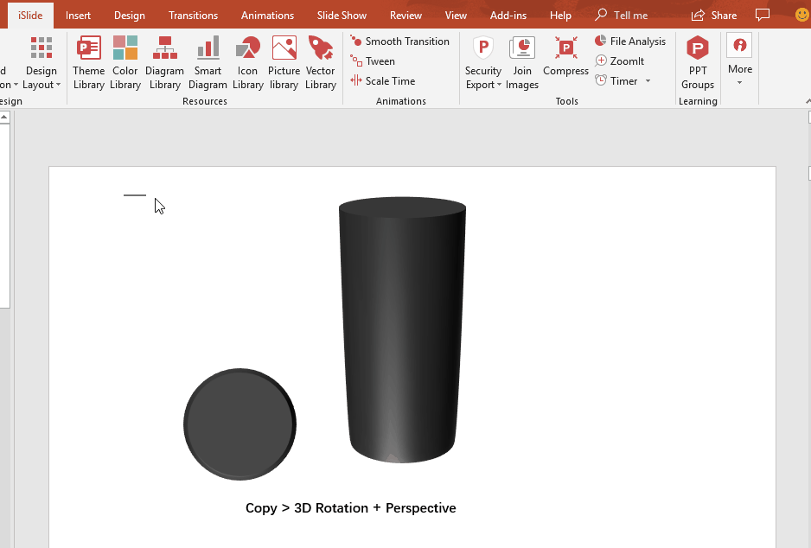Open the Icon Library
Screen dimensions: 811x548
248,62
